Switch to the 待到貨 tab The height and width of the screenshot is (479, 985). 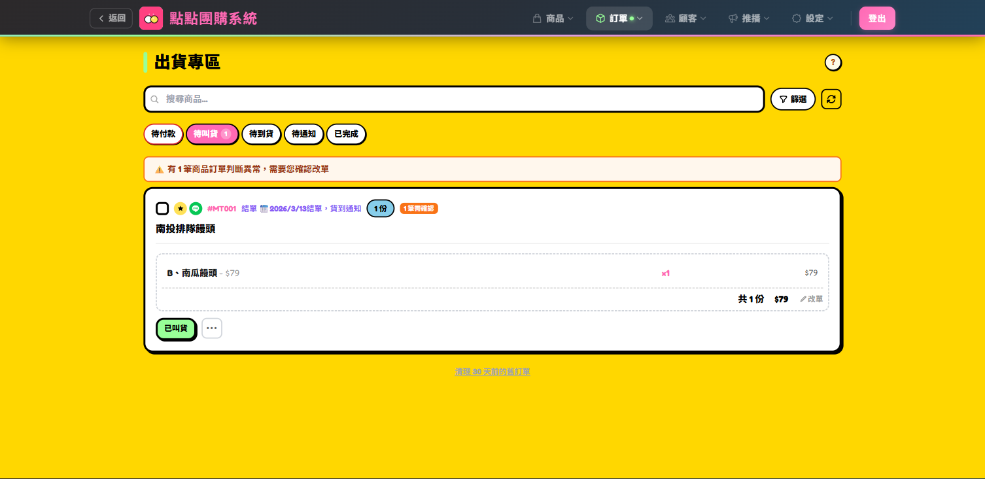261,134
